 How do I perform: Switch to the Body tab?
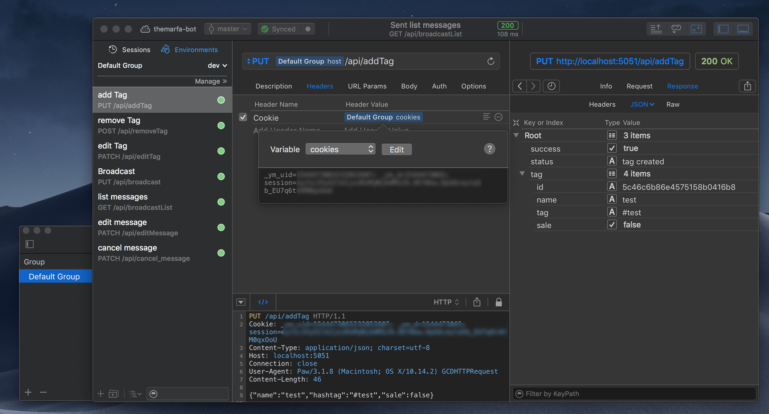click(409, 86)
